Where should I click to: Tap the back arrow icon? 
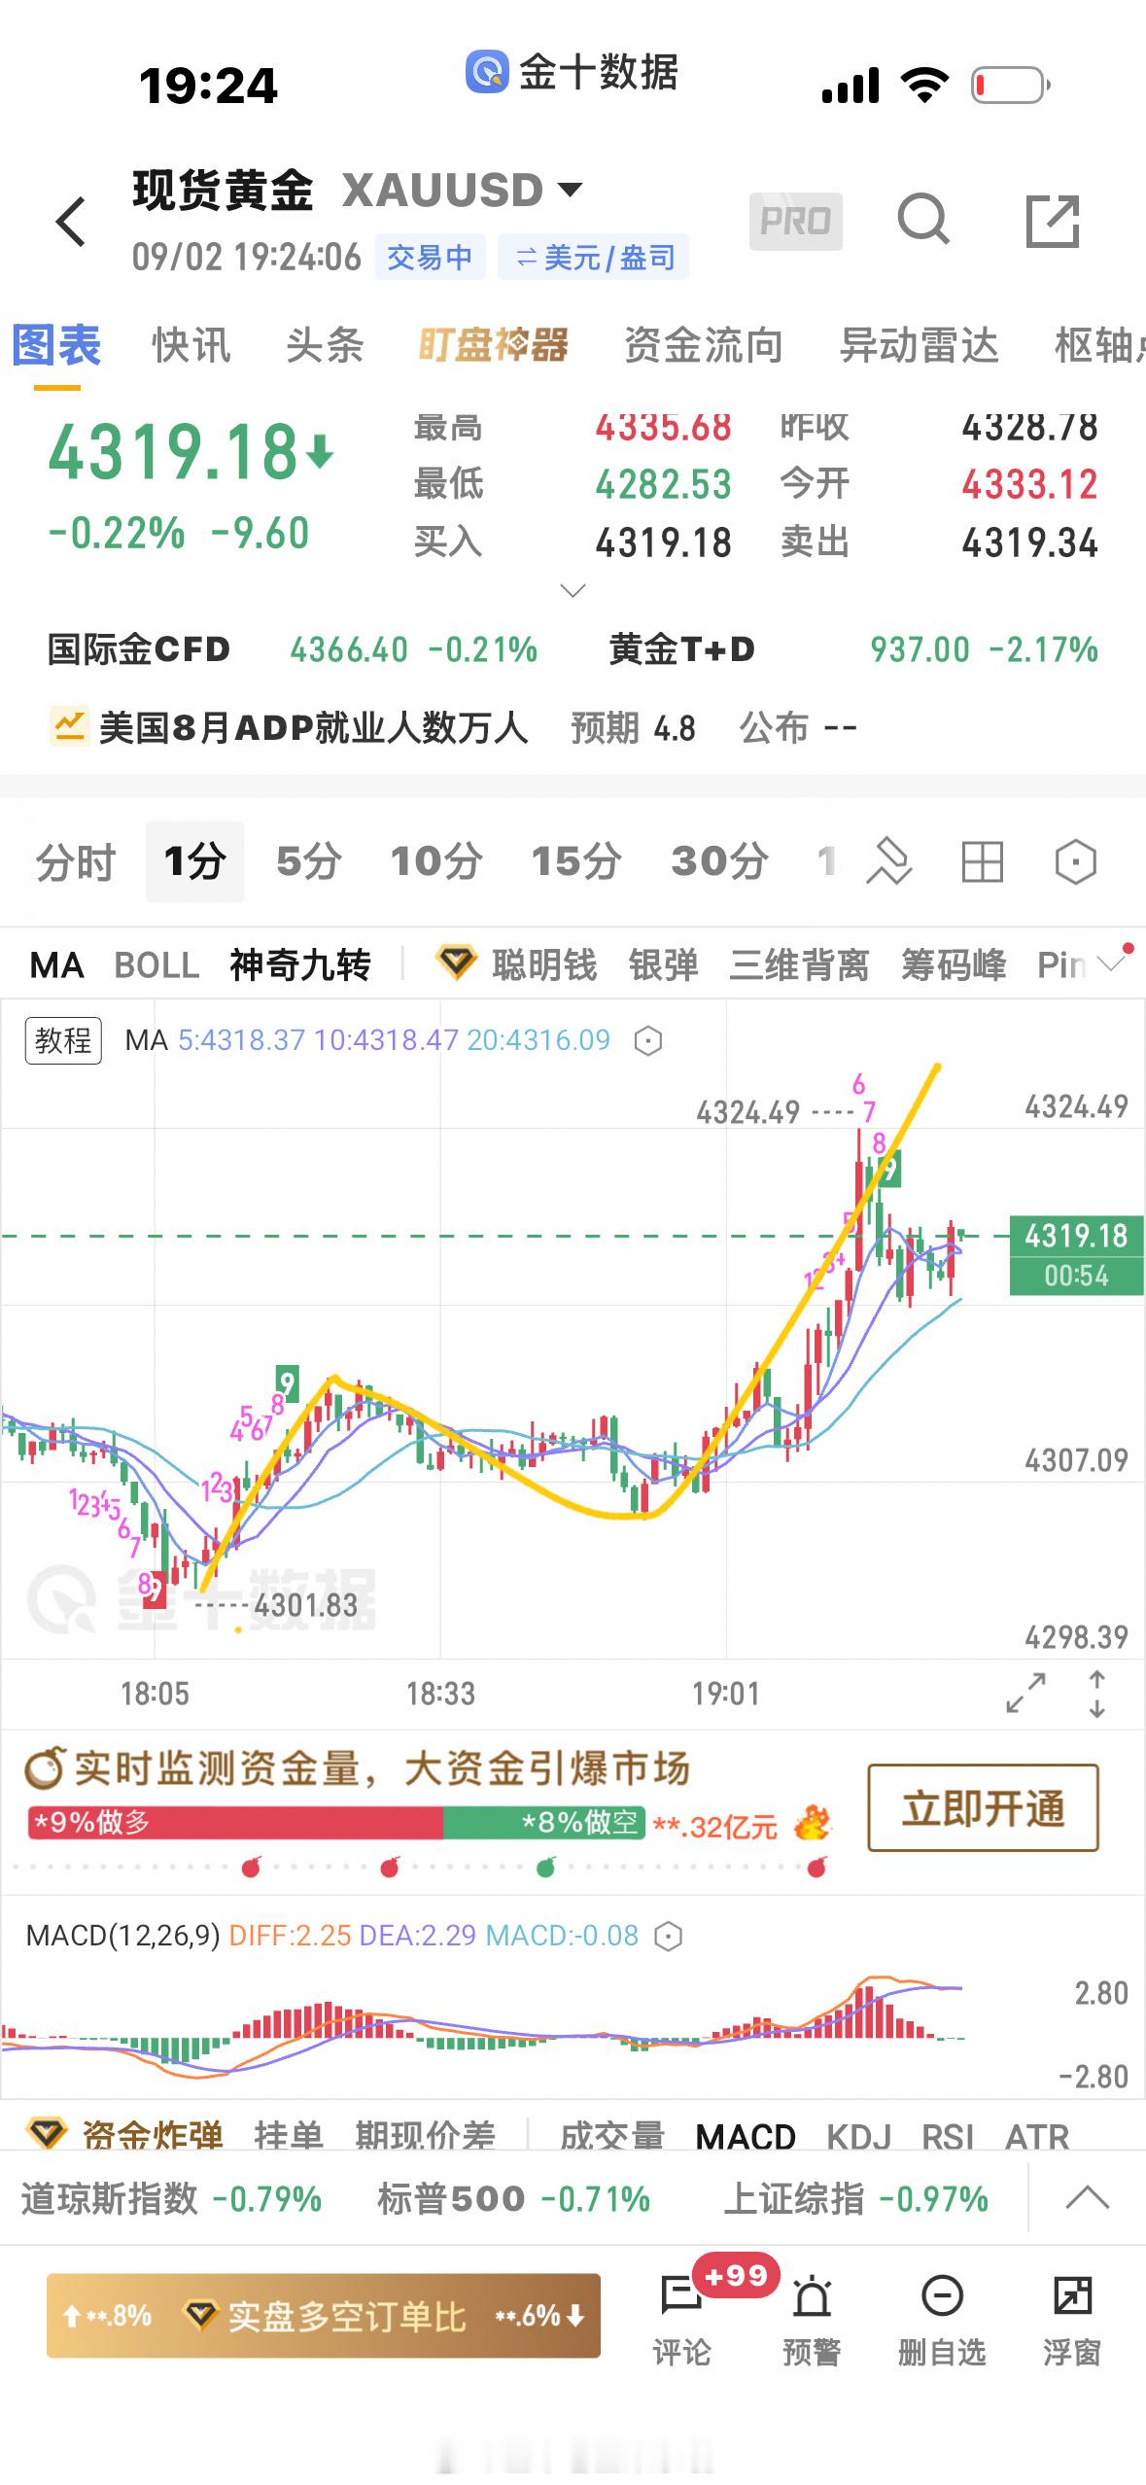[x=71, y=222]
